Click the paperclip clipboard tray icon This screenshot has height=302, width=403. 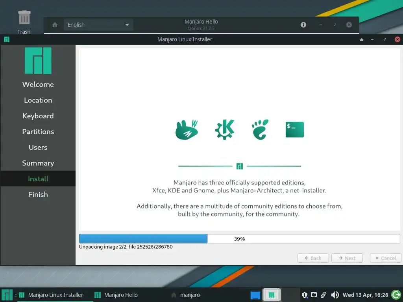pyautogui.click(x=324, y=295)
